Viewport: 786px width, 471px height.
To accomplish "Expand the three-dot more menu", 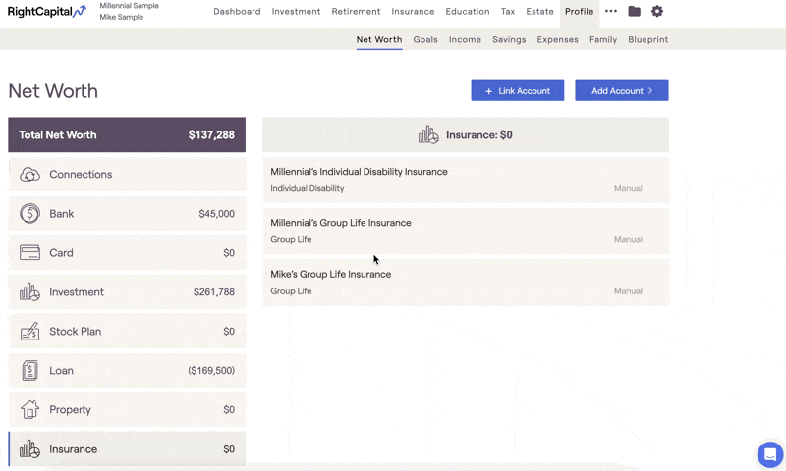I will [610, 11].
